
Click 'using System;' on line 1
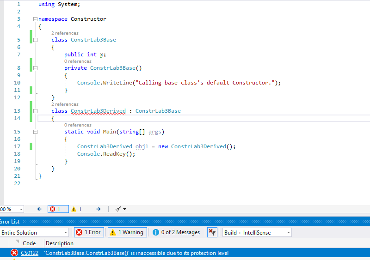click(59, 5)
